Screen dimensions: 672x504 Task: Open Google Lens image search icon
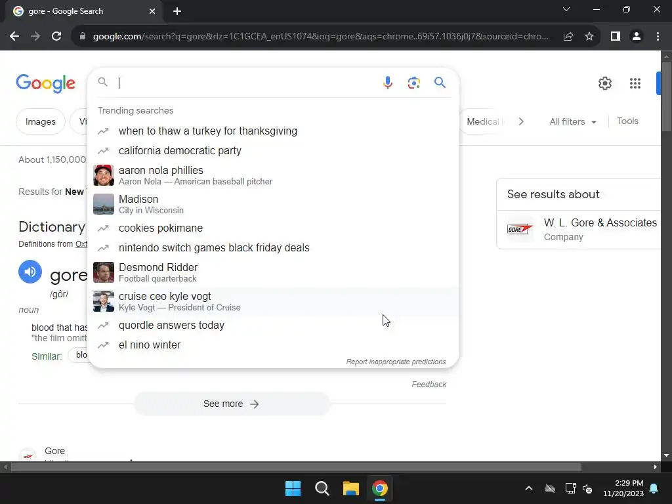(413, 83)
